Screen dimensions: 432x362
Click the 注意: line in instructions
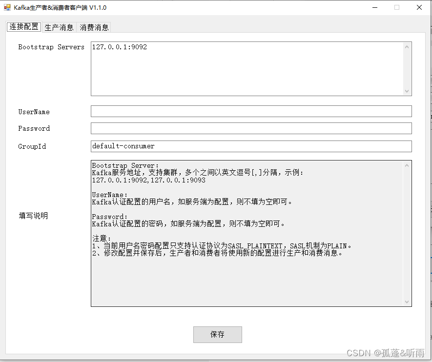pyautogui.click(x=102, y=238)
